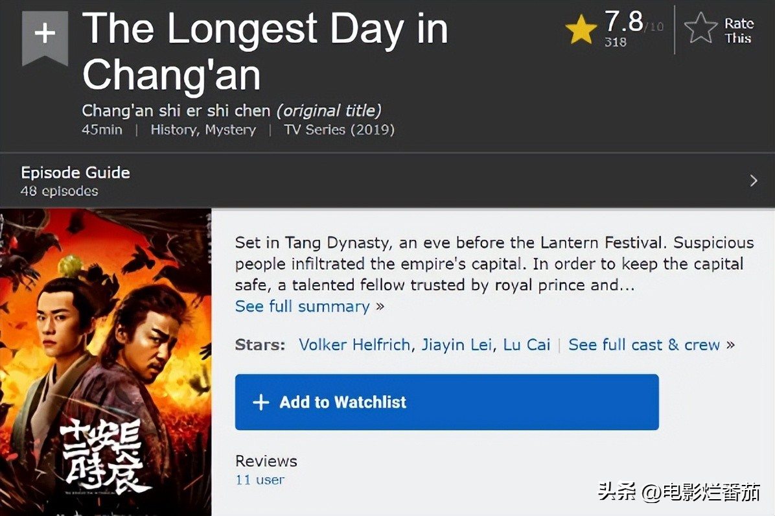The image size is (775, 516).
Task: View the See full cast & crew page
Action: coord(644,345)
